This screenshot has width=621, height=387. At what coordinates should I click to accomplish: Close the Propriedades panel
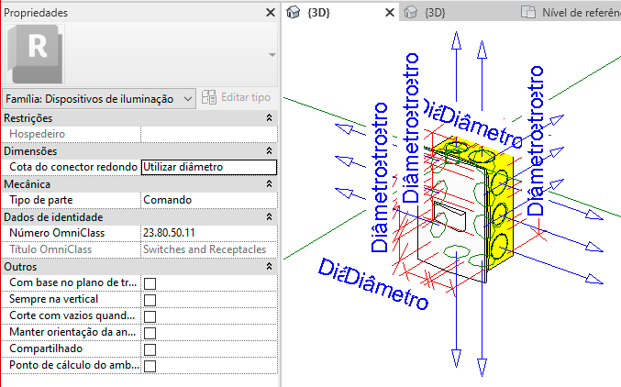271,13
